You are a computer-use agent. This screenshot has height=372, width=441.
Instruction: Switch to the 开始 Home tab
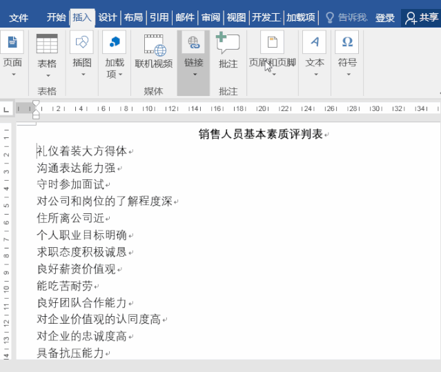[56, 18]
